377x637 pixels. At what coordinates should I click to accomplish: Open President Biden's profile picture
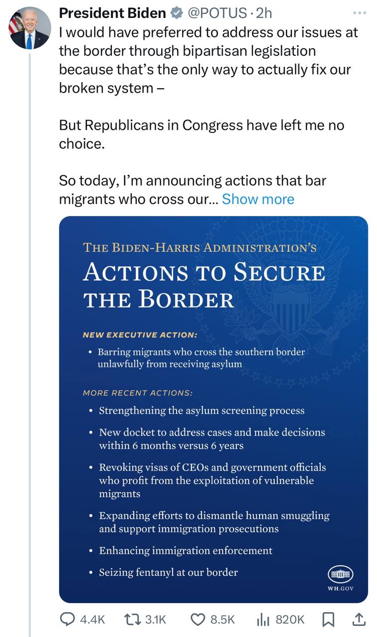(x=30, y=28)
